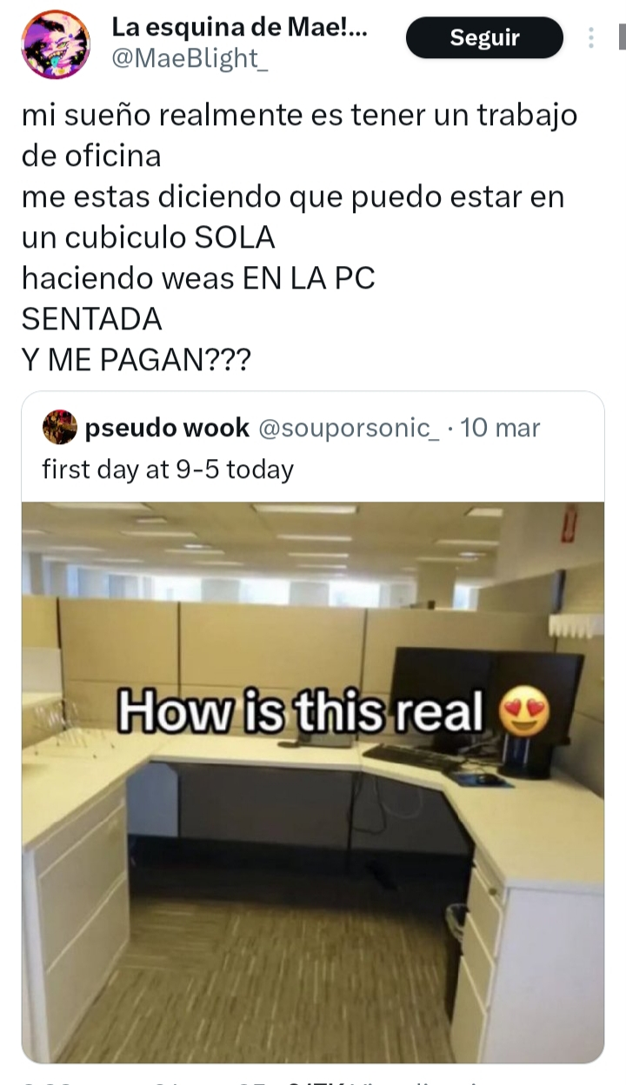Click the display name La esquina de Mae

tap(239, 28)
